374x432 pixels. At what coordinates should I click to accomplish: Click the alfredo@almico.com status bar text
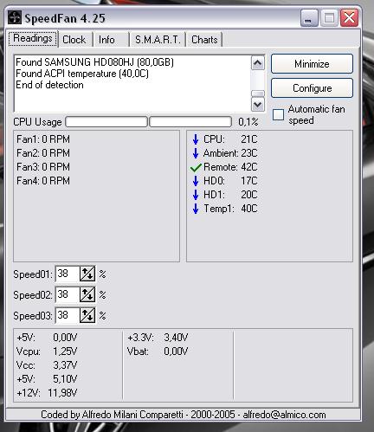[x=285, y=415]
